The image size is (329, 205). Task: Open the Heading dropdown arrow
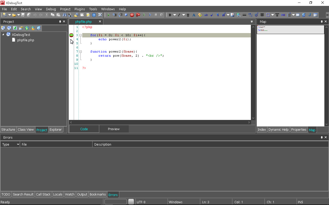[228, 15]
